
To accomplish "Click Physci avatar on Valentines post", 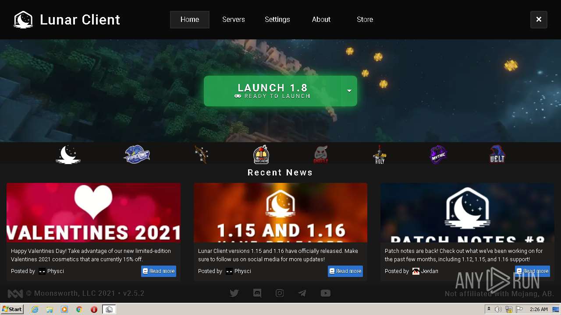I will 42,271.
